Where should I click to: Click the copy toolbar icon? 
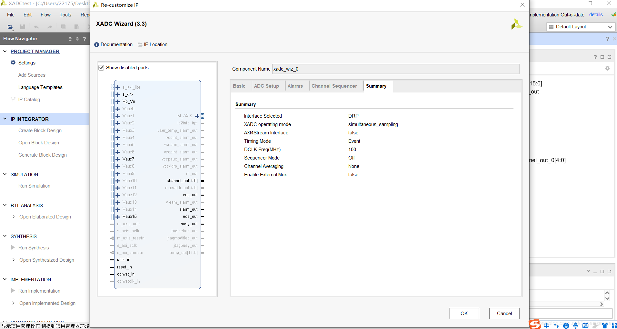pyautogui.click(x=63, y=27)
